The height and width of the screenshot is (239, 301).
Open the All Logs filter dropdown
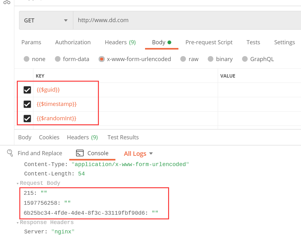pyautogui.click(x=138, y=153)
